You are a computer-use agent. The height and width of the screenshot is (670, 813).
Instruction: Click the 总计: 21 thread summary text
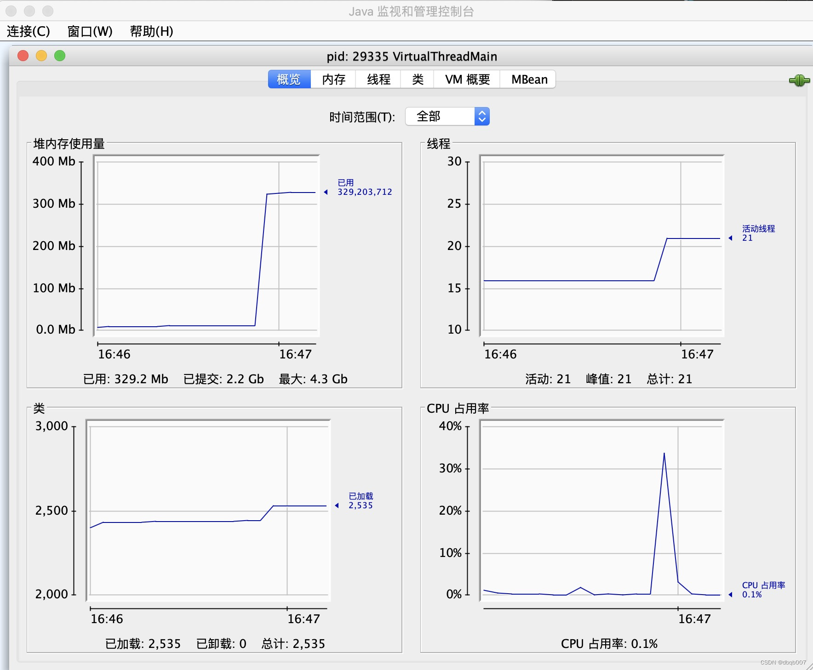click(670, 379)
